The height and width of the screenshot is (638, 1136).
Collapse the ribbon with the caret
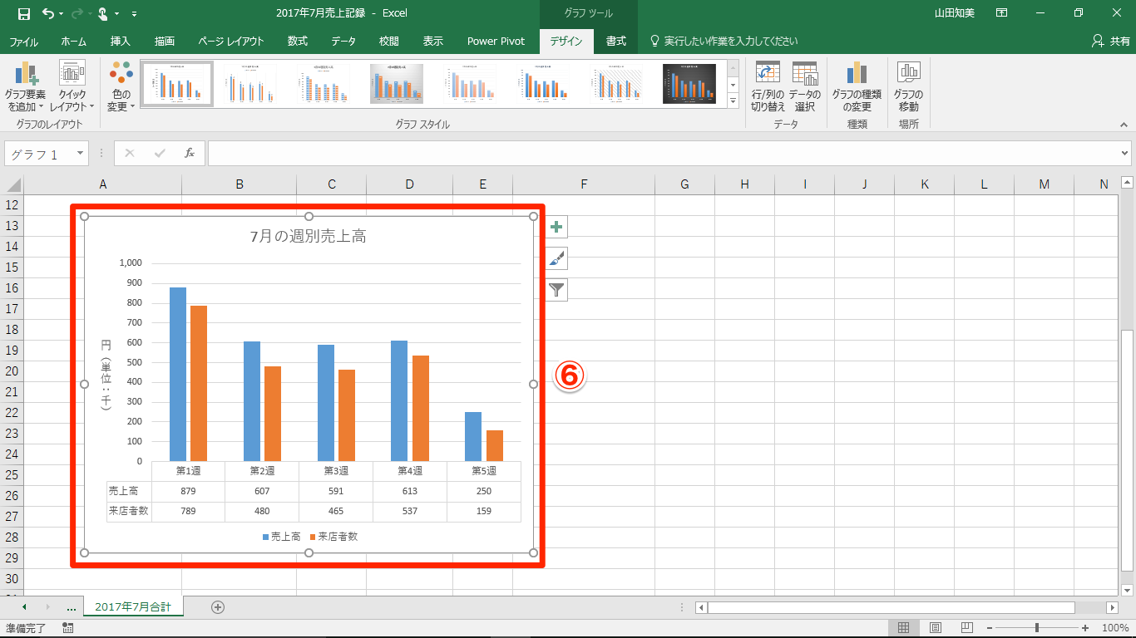pyautogui.click(x=1124, y=124)
